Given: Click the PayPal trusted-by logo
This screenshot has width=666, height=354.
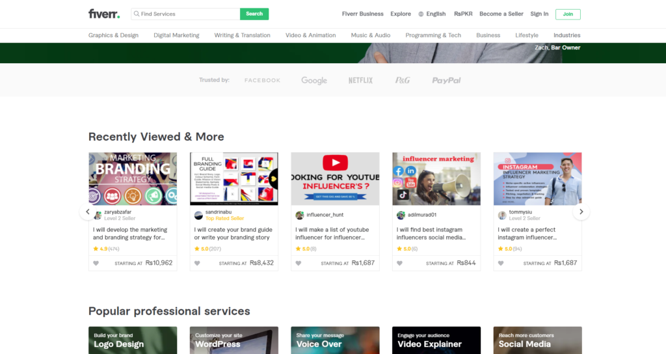Looking at the screenshot, I should (446, 80).
